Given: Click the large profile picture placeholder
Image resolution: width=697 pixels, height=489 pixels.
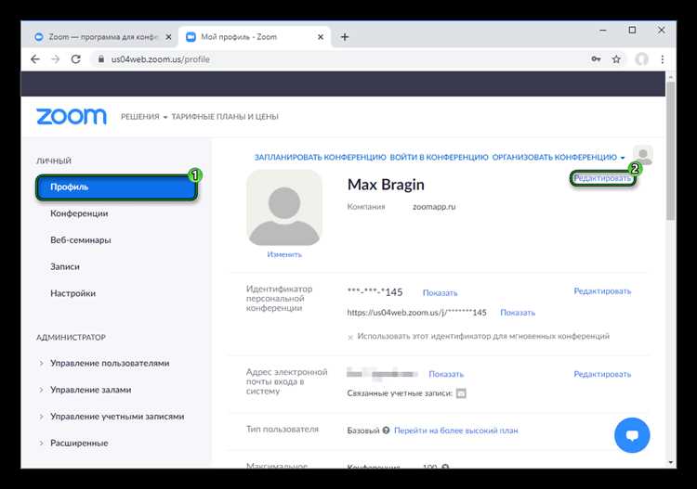Looking at the screenshot, I should [x=284, y=208].
